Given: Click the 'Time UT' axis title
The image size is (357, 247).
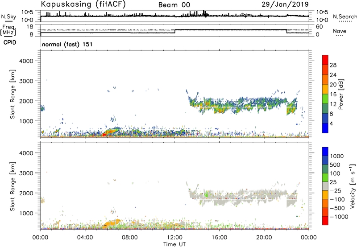Looking at the screenshot, I should [174, 244].
